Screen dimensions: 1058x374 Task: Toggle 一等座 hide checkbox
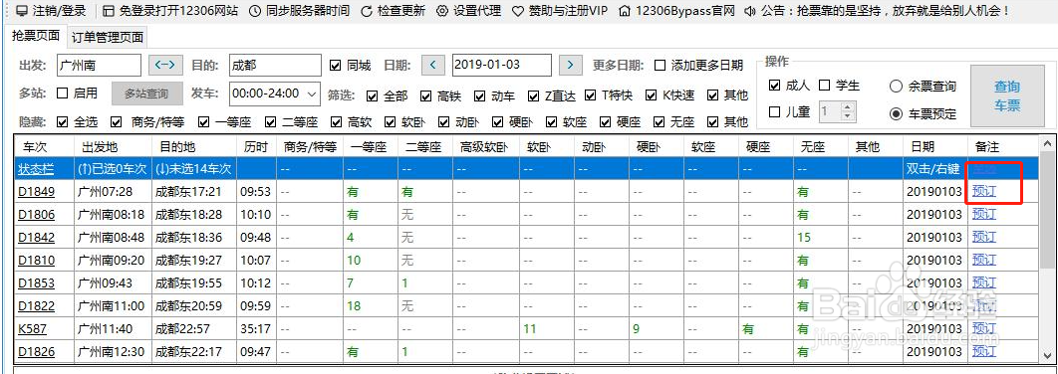[x=203, y=122]
